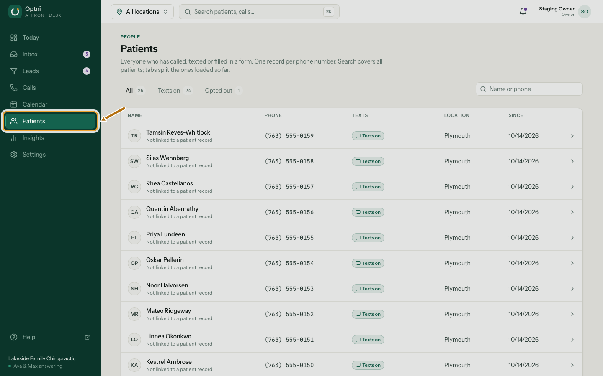Expand the All locations dropdown
The height and width of the screenshot is (376, 603).
tap(142, 12)
